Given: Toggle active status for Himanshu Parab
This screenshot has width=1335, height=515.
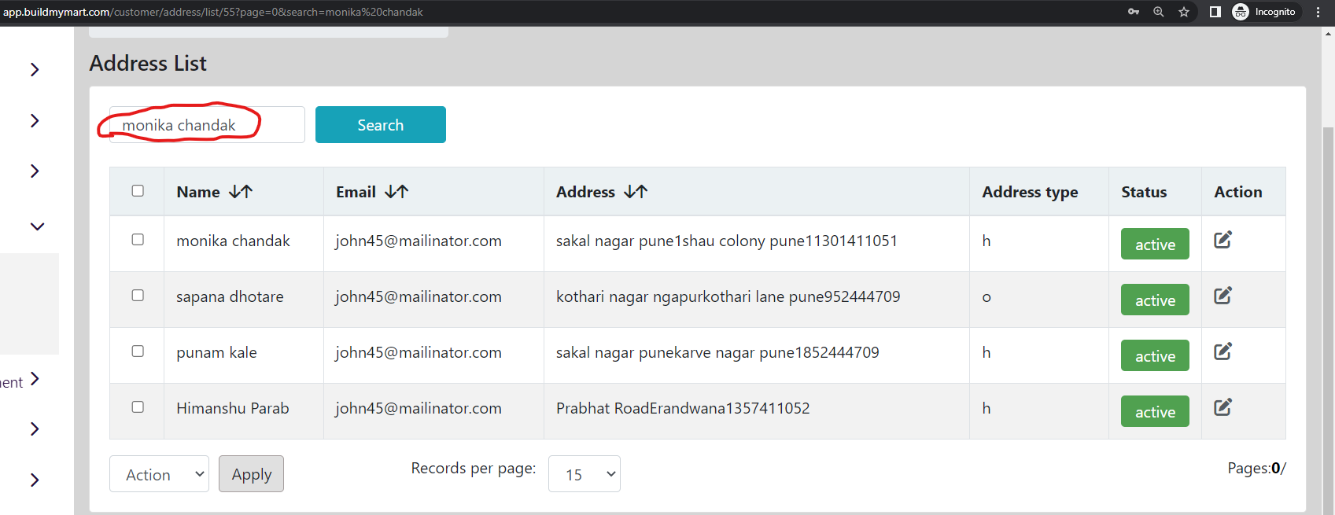Looking at the screenshot, I should pos(1155,412).
